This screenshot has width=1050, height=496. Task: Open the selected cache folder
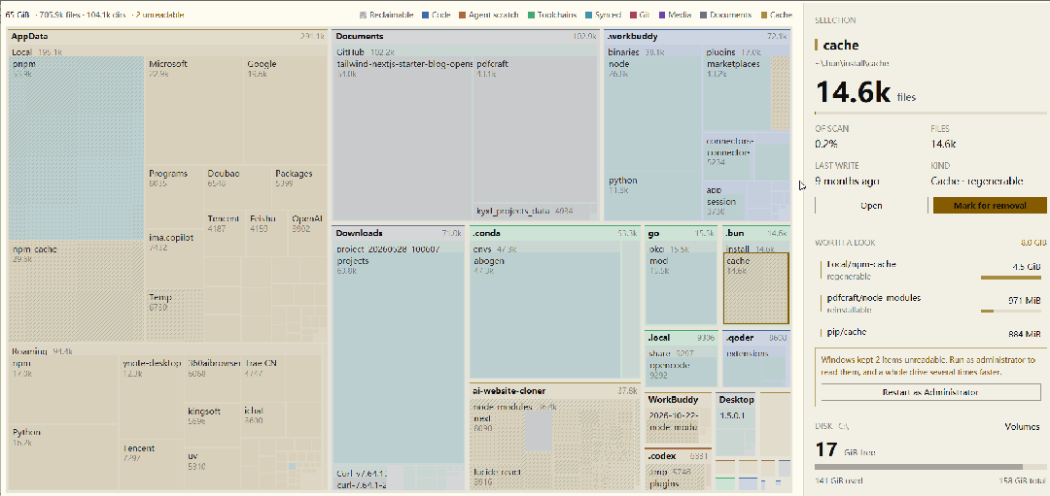tap(870, 205)
